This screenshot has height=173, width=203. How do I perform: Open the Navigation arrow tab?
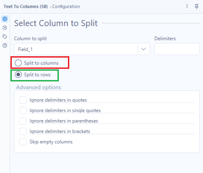click(5, 28)
